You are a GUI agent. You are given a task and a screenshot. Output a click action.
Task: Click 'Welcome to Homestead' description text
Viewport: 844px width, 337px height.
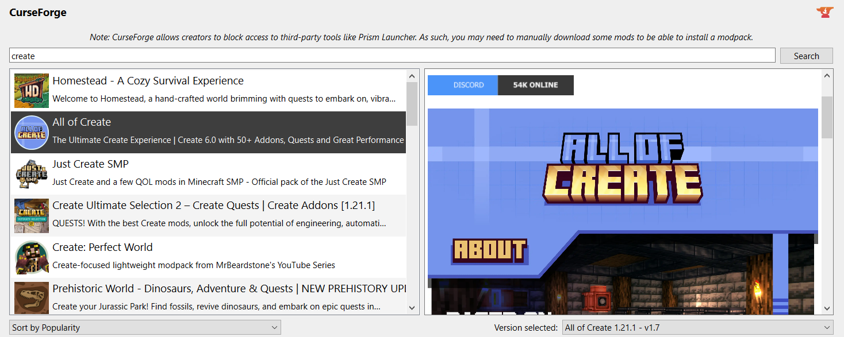point(224,99)
